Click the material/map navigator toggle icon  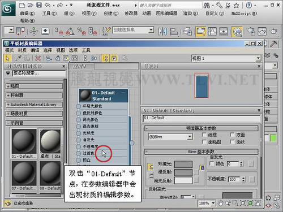[105, 58]
